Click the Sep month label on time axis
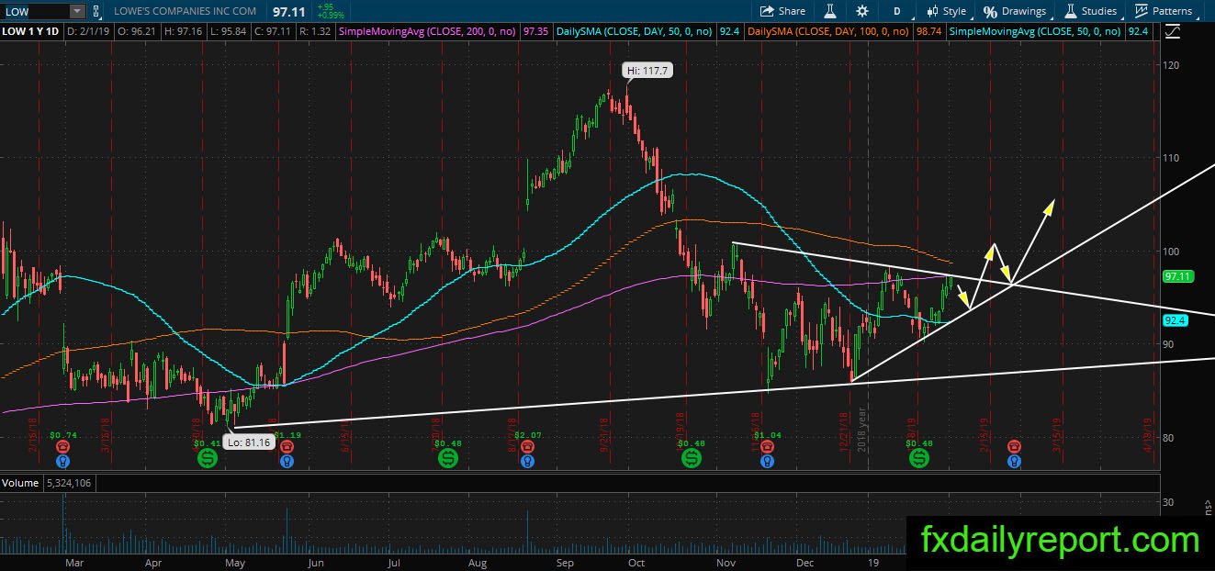The height and width of the screenshot is (571, 1215). tap(566, 562)
